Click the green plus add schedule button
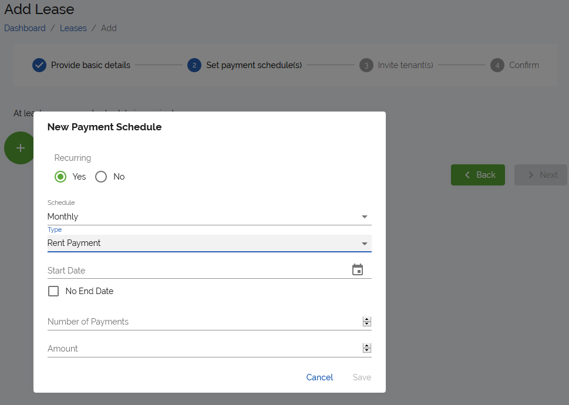 pyautogui.click(x=20, y=148)
